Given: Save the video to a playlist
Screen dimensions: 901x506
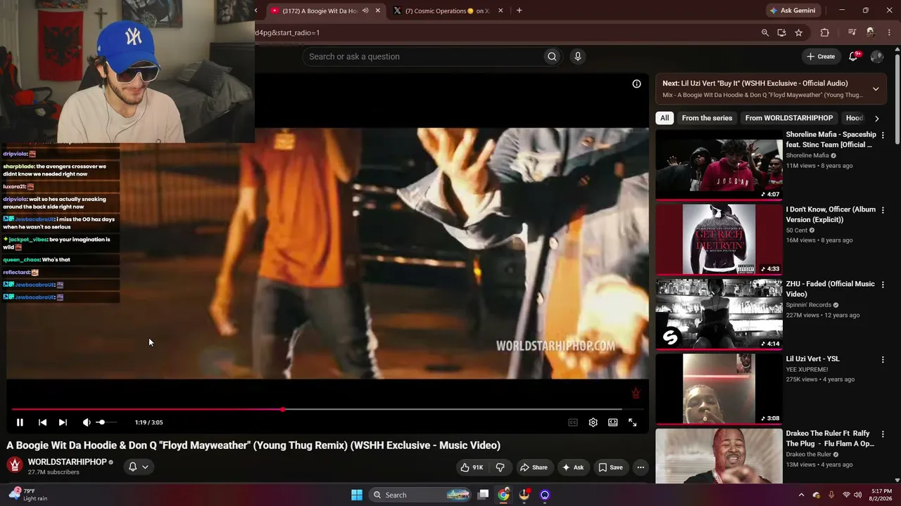Looking at the screenshot, I should [x=610, y=467].
